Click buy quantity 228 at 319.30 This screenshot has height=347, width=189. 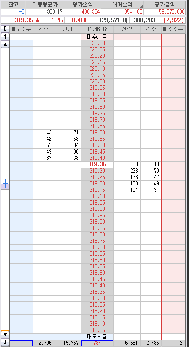click(x=127, y=171)
